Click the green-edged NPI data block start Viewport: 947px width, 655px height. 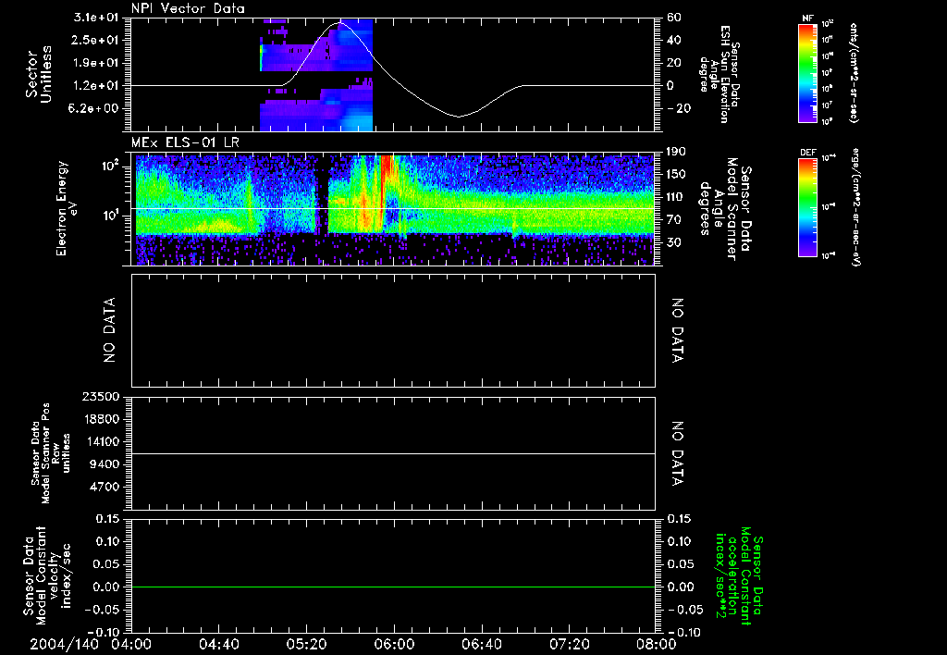coord(262,57)
